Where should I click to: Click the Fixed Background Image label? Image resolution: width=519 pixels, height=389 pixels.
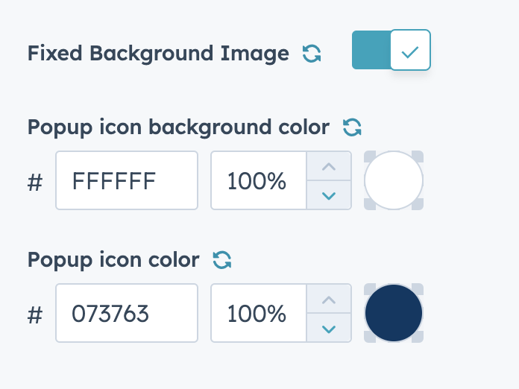pyautogui.click(x=158, y=54)
